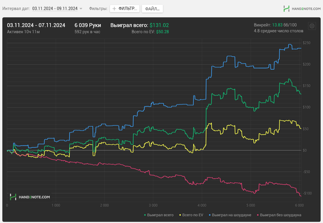Screen dimensions: 323x223
Task: Click the Активен 10ч 11м text
Action: pyautogui.click(x=23, y=32)
